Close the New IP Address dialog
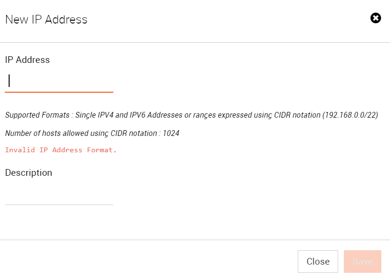390x280 pixels. [x=317, y=261]
